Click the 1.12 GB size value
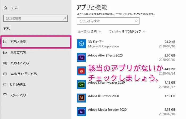 coord(170,83)
